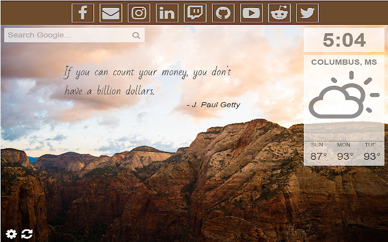Click the Columbus, MS location label
The image size is (388, 242).
(344, 62)
